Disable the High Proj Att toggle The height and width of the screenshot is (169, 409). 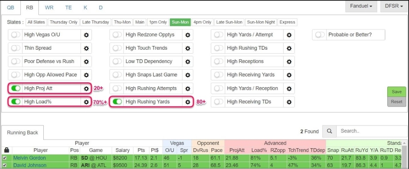(15, 88)
